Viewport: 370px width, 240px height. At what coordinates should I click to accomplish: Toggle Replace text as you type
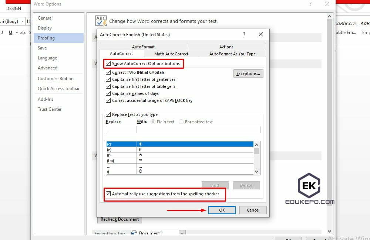[x=108, y=114]
